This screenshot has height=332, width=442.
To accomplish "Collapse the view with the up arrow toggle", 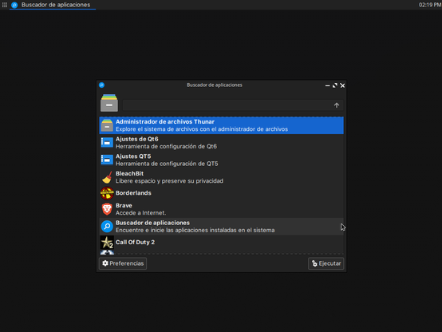I will tap(337, 105).
